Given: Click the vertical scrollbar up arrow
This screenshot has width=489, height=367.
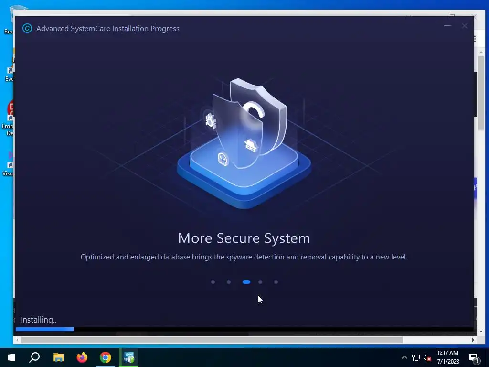Looking at the screenshot, I should (x=481, y=52).
